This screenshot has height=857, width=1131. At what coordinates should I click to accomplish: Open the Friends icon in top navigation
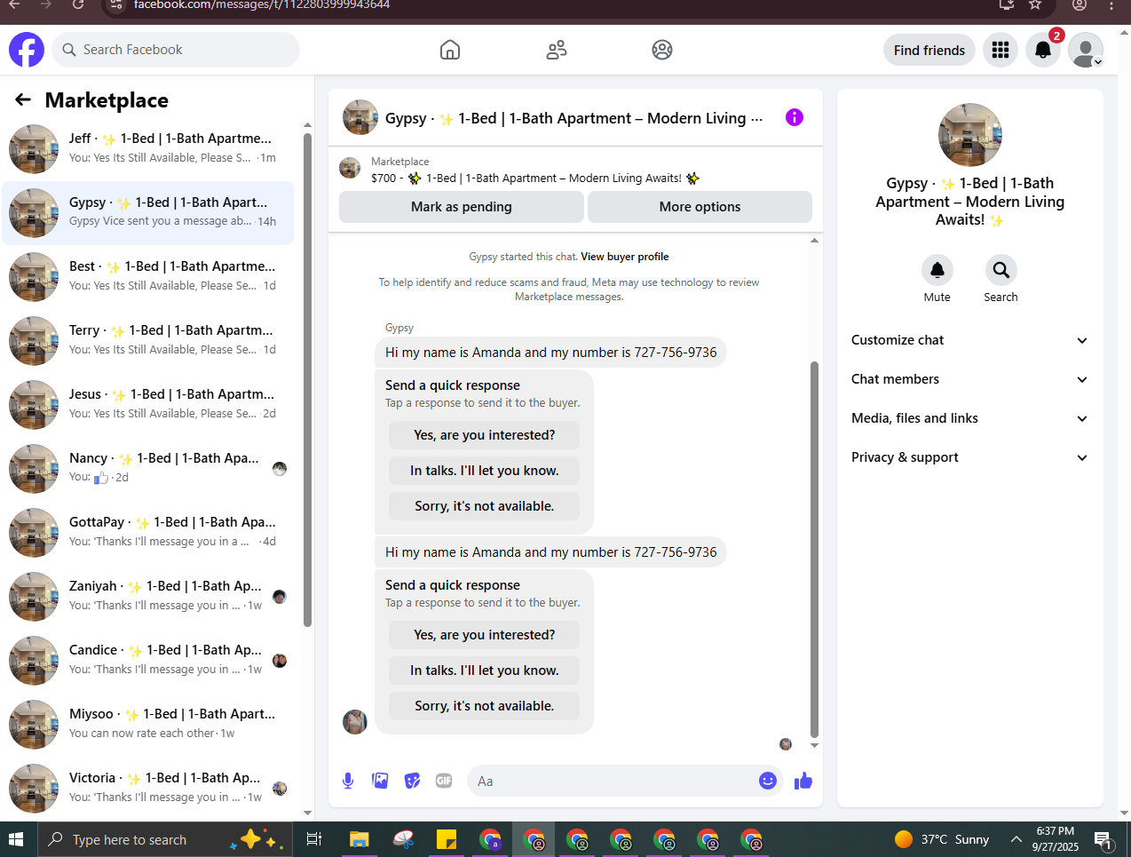(557, 50)
